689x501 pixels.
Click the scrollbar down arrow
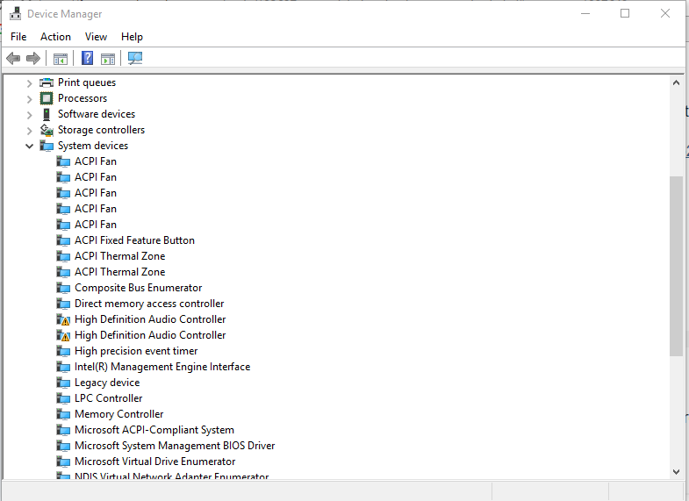[676, 472]
